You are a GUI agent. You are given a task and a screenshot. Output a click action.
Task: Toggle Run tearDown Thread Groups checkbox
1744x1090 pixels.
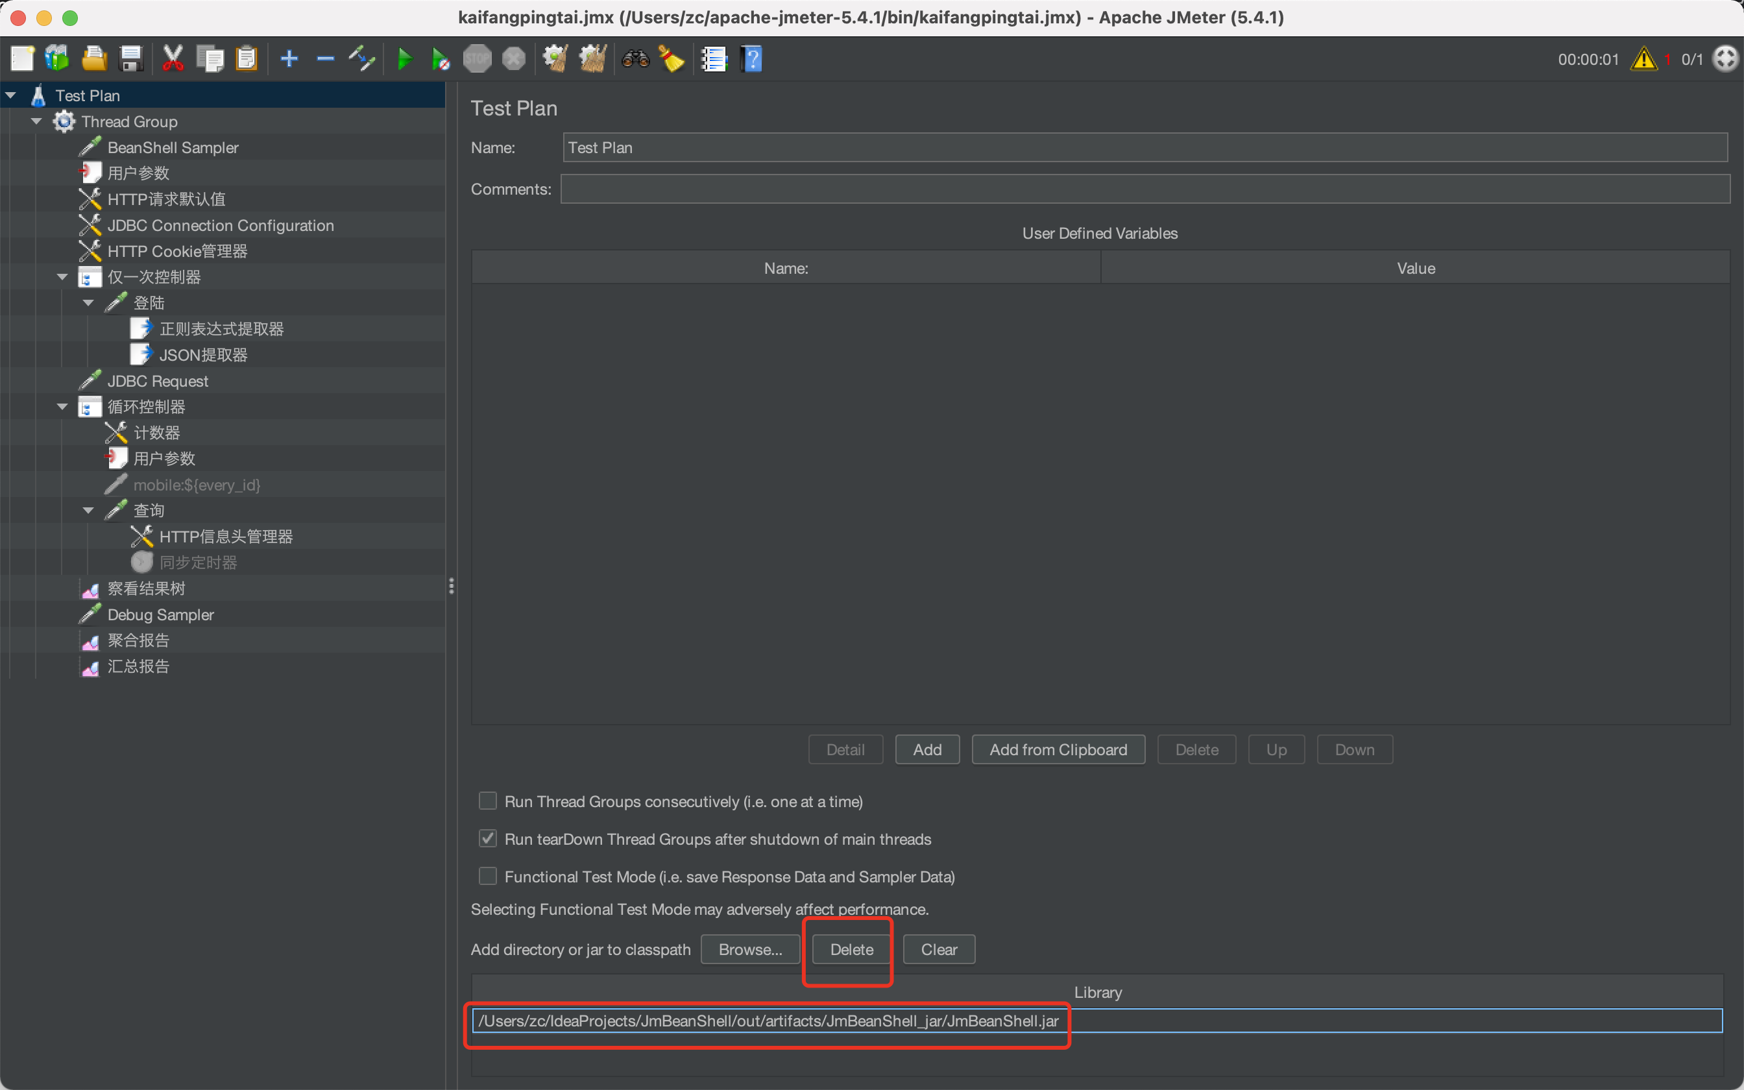[x=487, y=838]
